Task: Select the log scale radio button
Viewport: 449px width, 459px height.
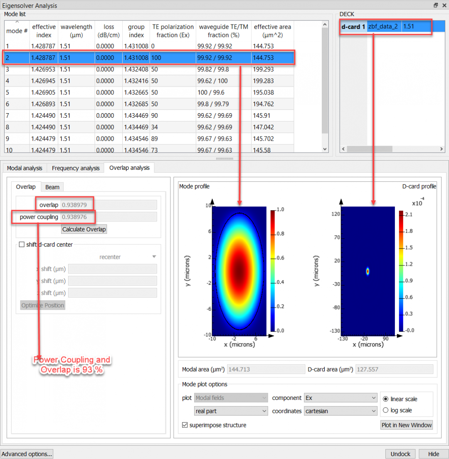Action: click(x=386, y=410)
